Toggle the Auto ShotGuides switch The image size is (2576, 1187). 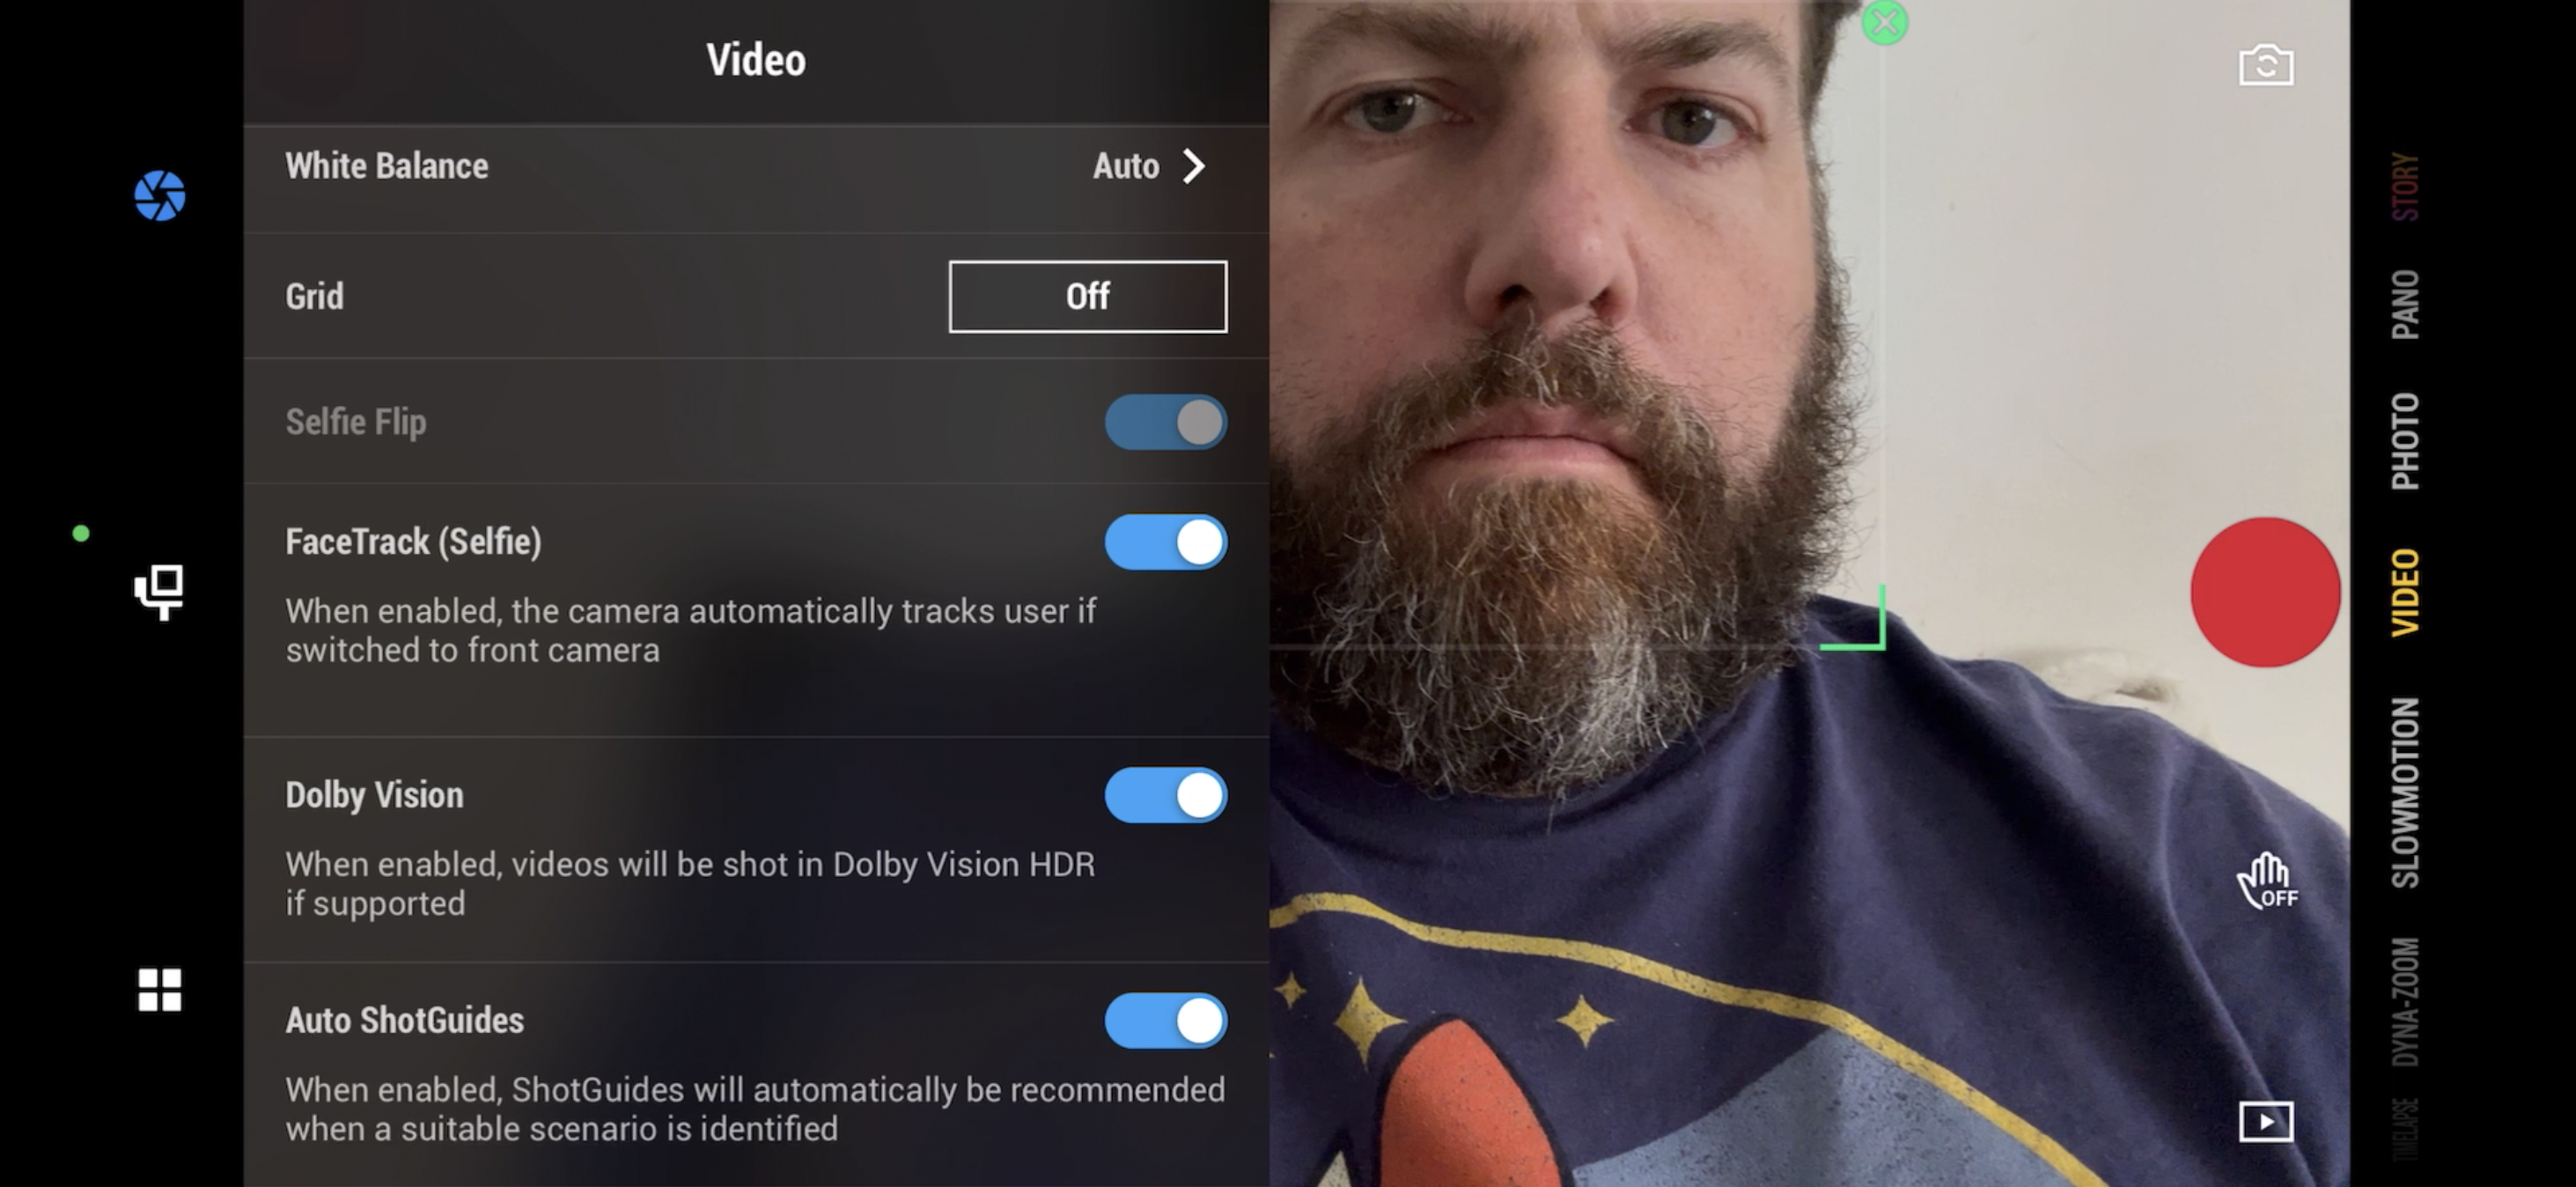(x=1168, y=1021)
